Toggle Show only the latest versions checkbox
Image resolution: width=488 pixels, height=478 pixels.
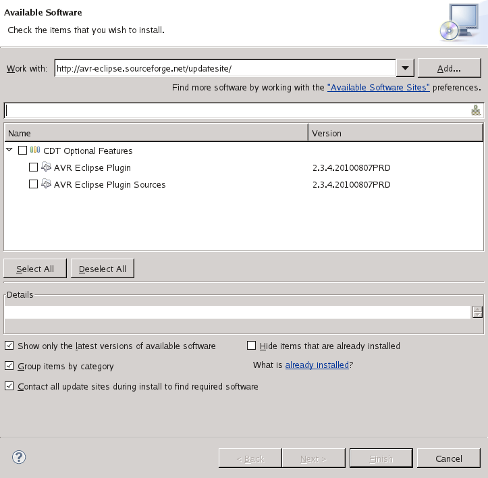click(9, 346)
